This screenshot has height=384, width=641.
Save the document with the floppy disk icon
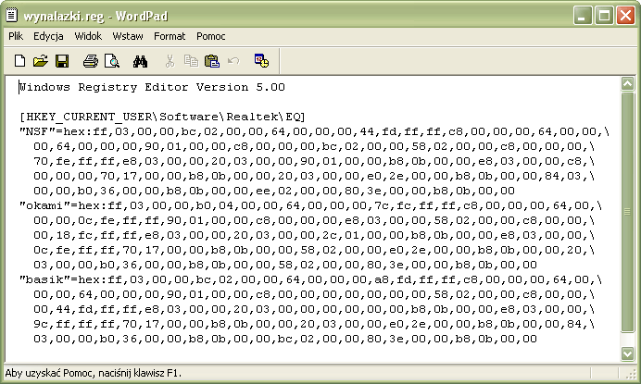point(62,61)
